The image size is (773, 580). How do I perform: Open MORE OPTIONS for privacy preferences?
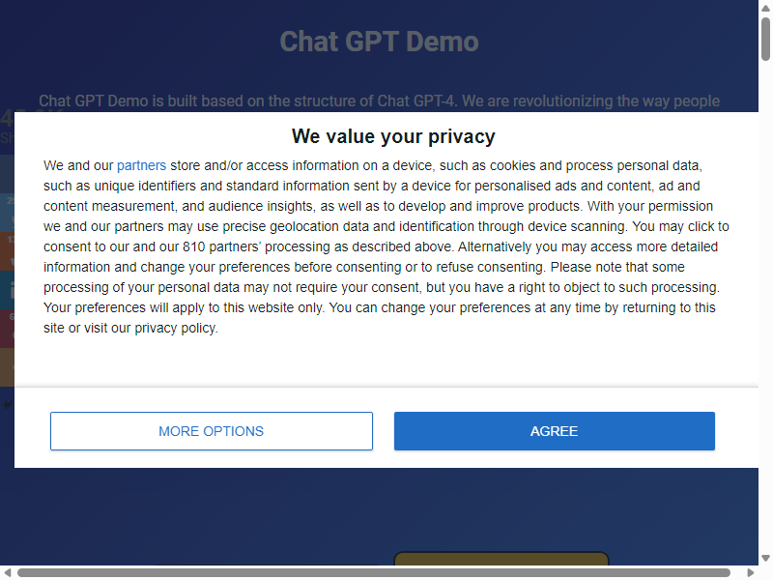click(212, 431)
